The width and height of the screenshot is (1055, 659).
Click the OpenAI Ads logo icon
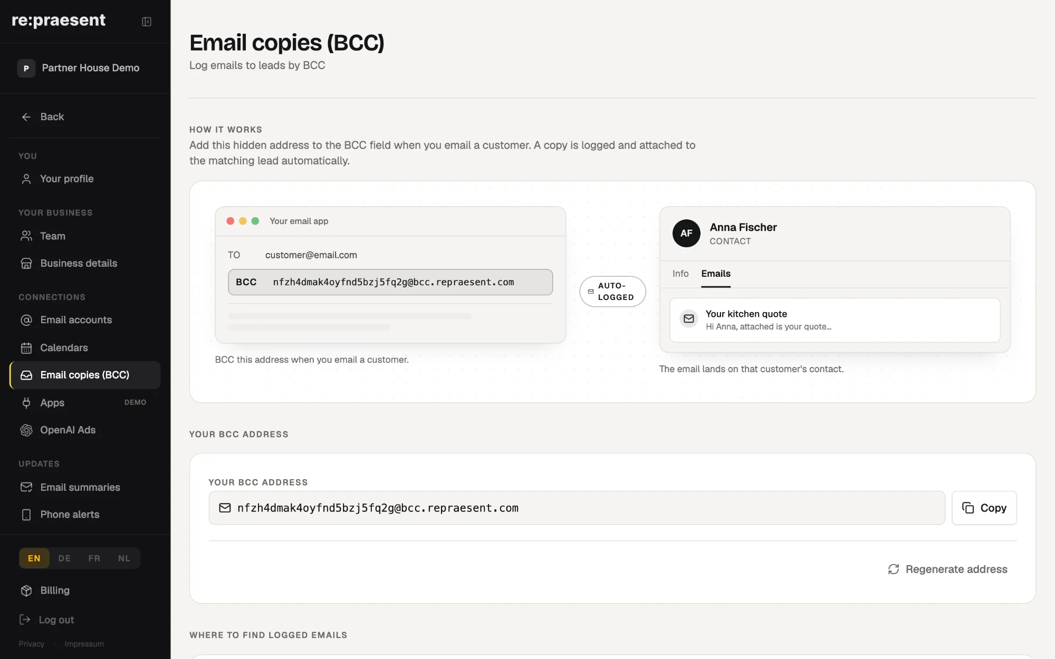click(x=26, y=430)
